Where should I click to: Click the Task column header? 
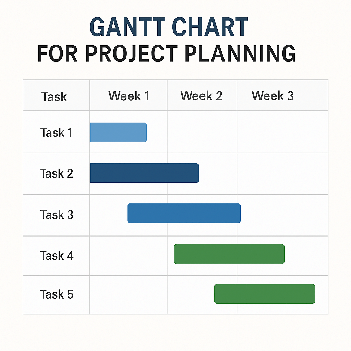pyautogui.click(x=54, y=97)
